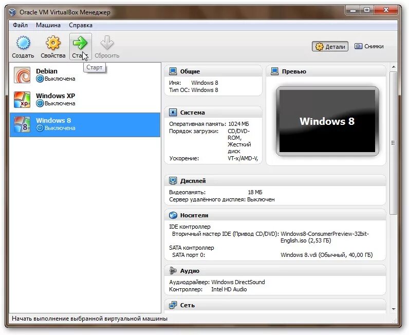Click the Intel HD Audio controller value
409x335 pixels.
click(229, 289)
